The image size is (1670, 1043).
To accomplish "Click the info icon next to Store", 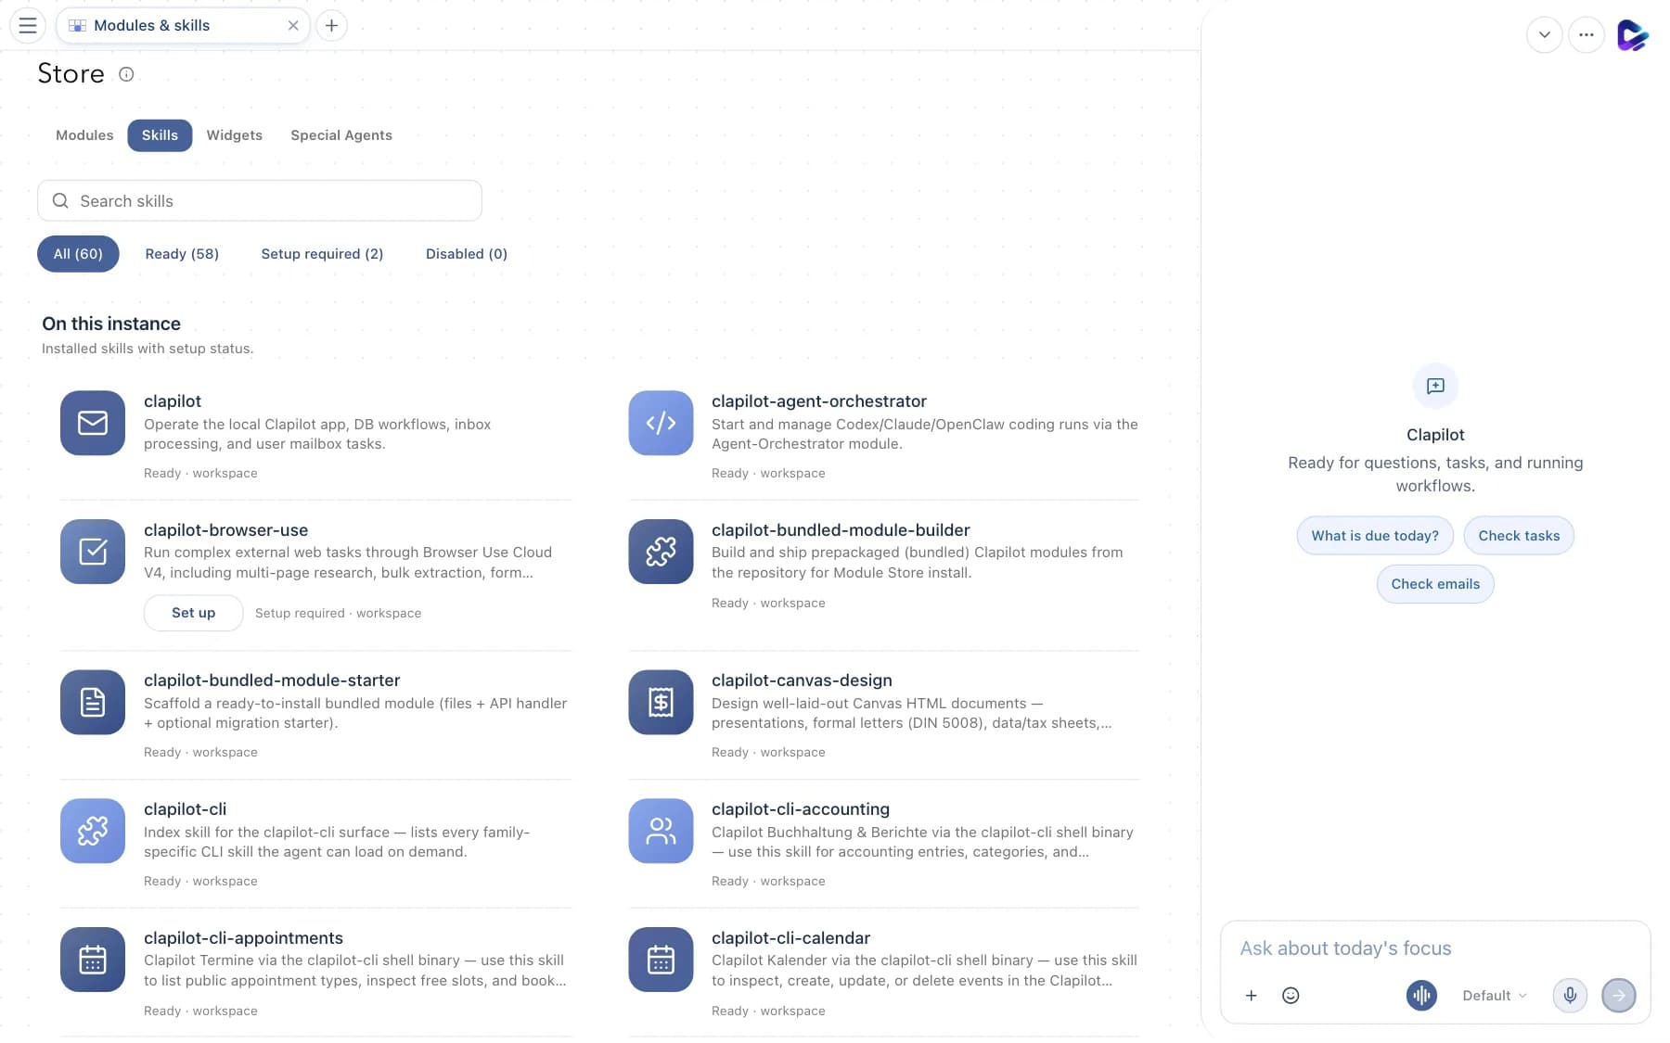I will tap(126, 74).
